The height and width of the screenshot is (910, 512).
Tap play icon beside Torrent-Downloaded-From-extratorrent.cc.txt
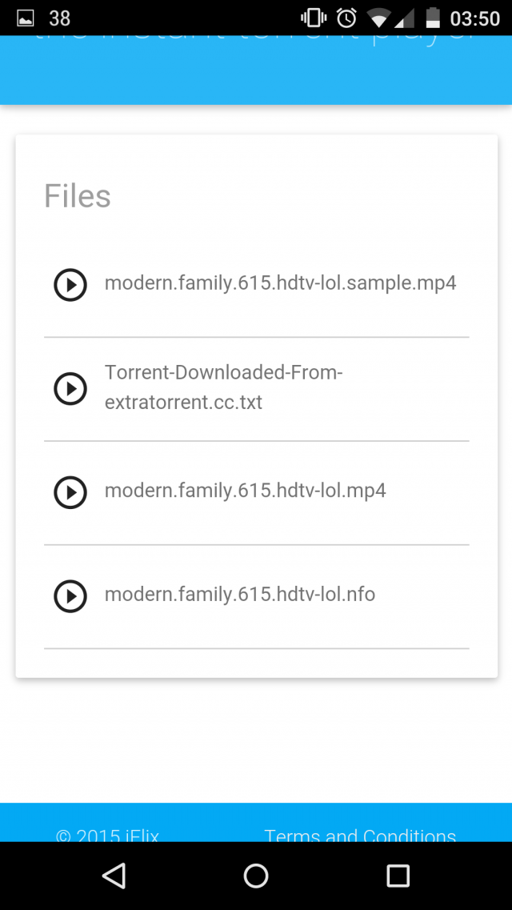tap(70, 388)
